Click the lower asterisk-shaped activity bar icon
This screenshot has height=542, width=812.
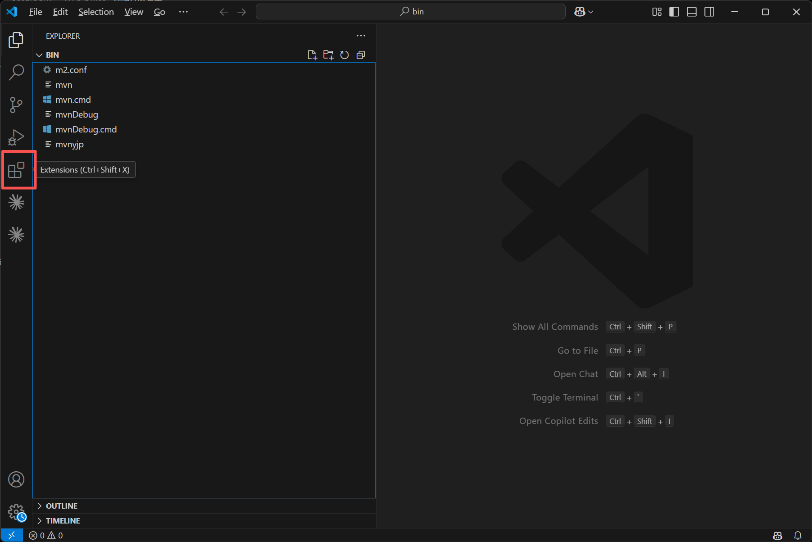pyautogui.click(x=16, y=235)
